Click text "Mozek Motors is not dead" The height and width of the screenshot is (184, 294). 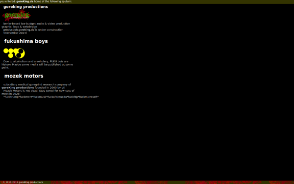pos(21,91)
